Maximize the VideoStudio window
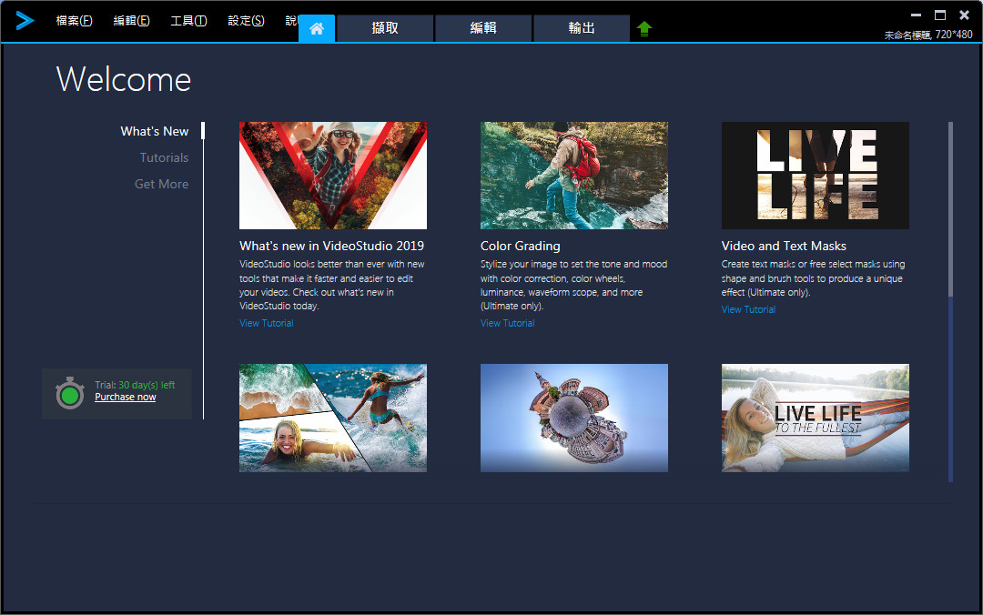Image resolution: width=983 pixels, height=615 pixels. 939,15
